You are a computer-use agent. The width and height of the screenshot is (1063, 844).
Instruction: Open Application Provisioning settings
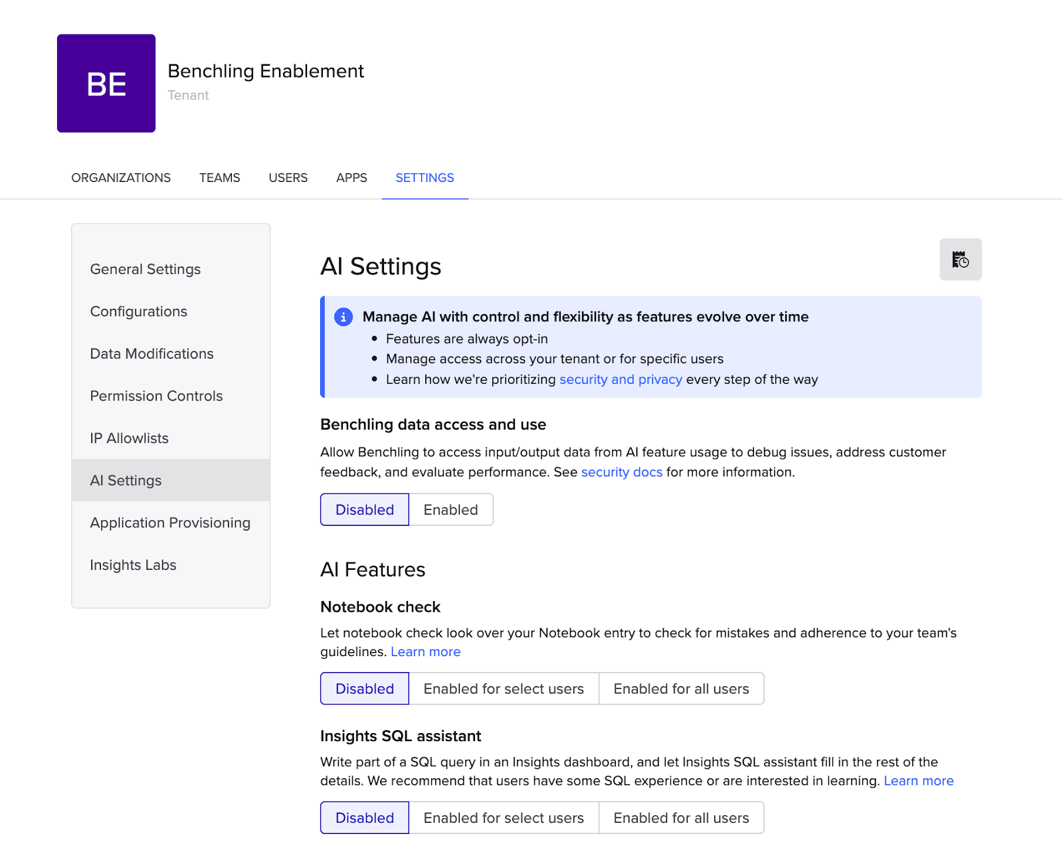[x=169, y=523]
